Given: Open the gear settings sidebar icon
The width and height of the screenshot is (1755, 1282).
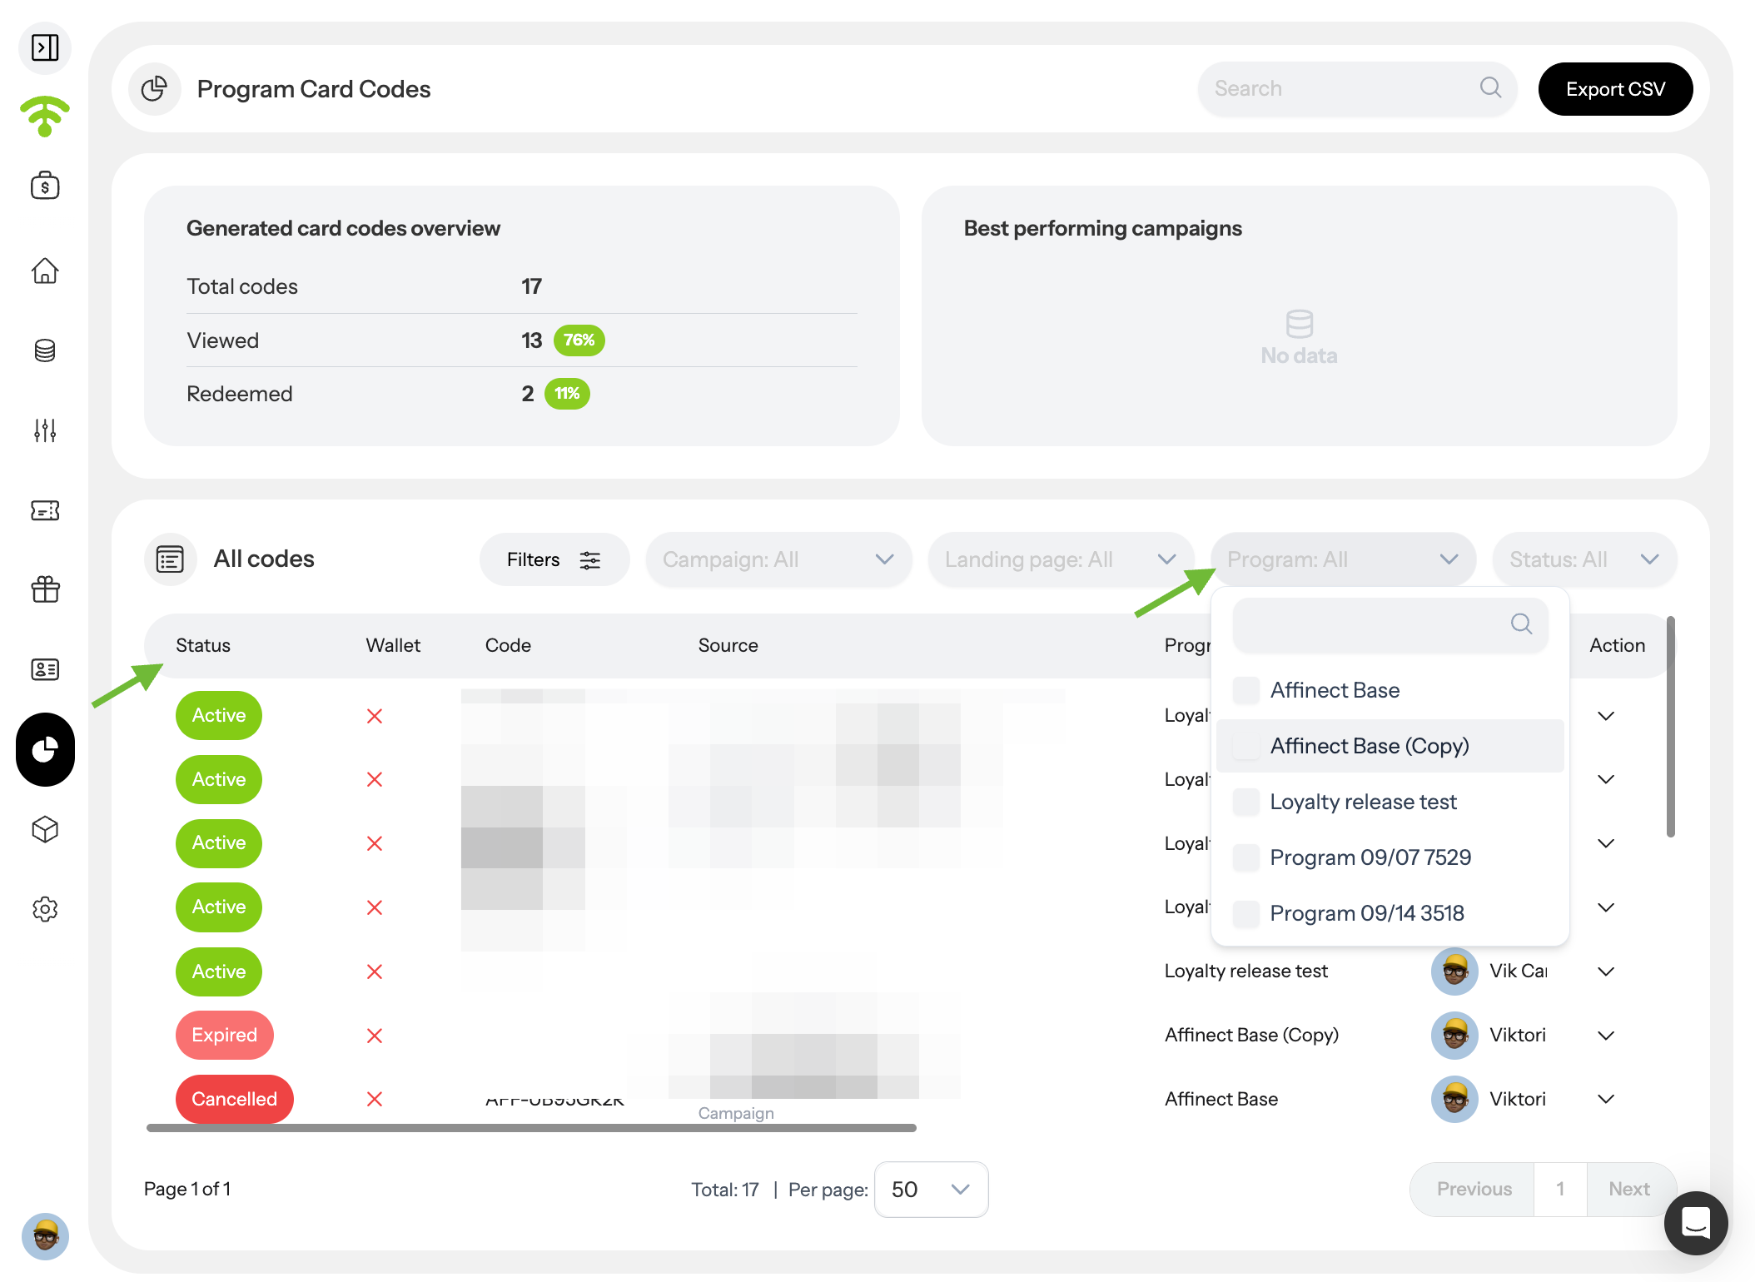Looking at the screenshot, I should [45, 909].
